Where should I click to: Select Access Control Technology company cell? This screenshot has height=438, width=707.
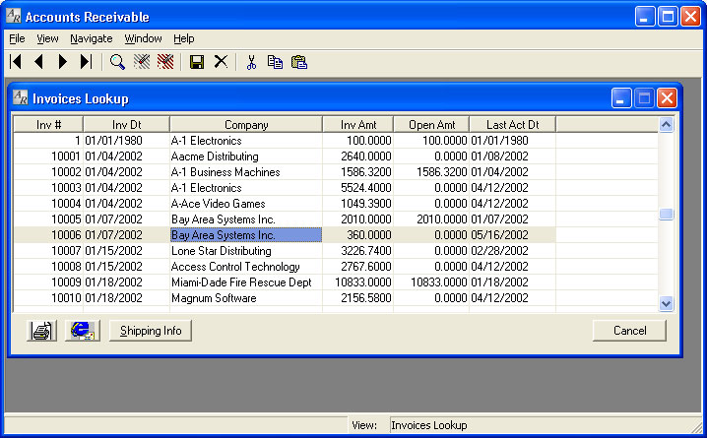tap(246, 267)
